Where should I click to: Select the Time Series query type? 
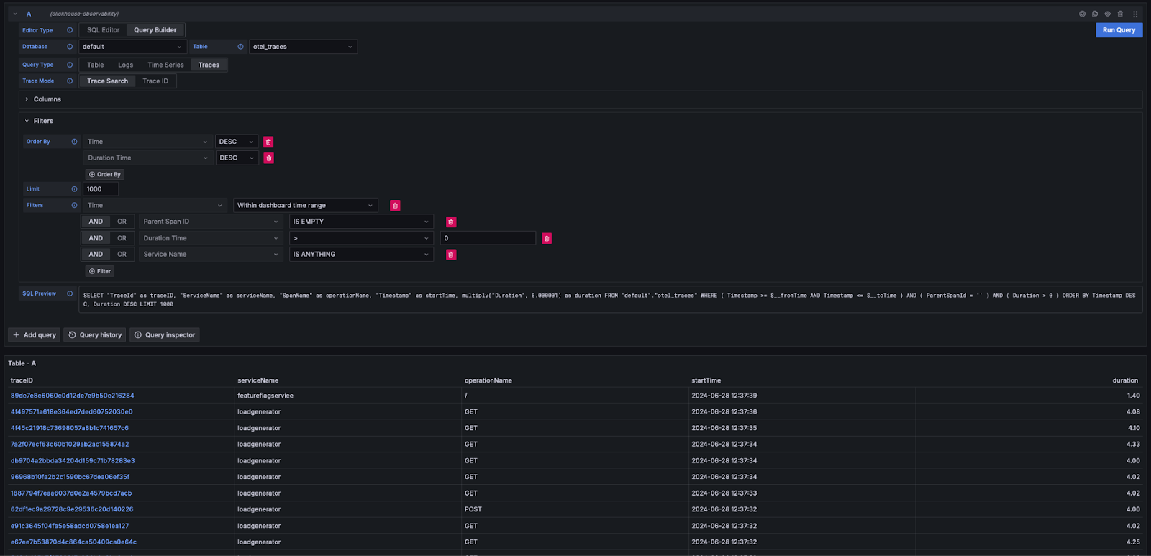point(165,65)
